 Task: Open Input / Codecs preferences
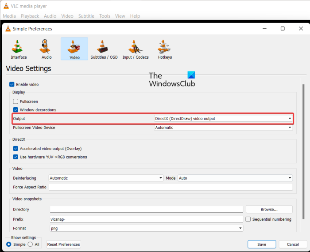[x=136, y=49]
